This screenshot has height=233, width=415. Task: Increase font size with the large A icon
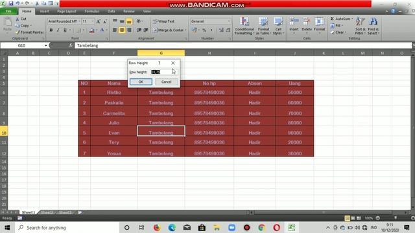pyautogui.click(x=98, y=21)
